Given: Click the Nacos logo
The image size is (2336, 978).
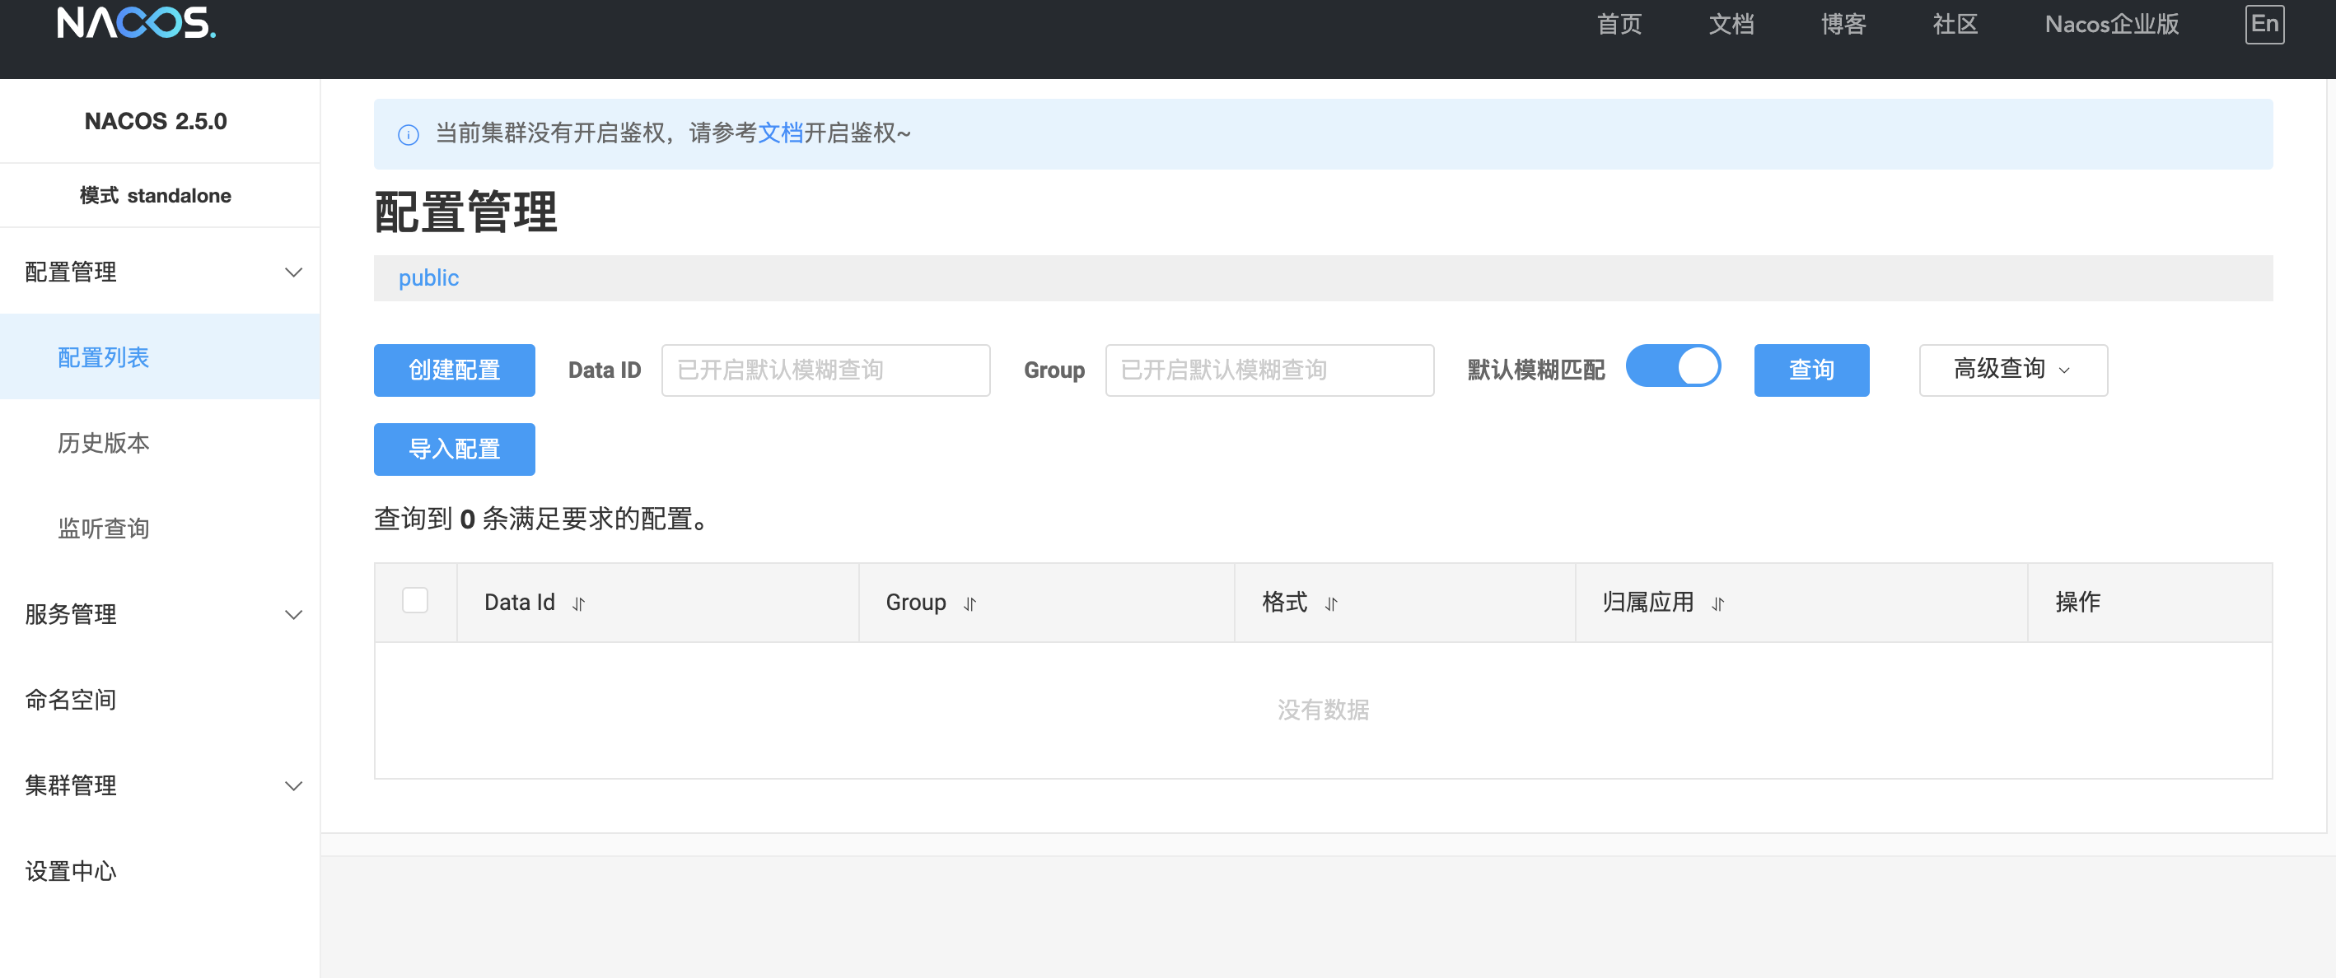Looking at the screenshot, I should (x=136, y=24).
